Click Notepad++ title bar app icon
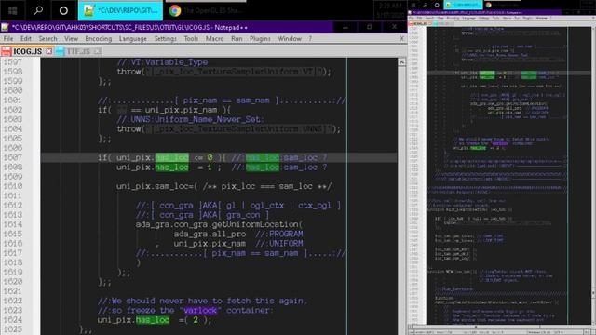Image resolution: width=596 pixels, height=335 pixels. (x=5, y=27)
